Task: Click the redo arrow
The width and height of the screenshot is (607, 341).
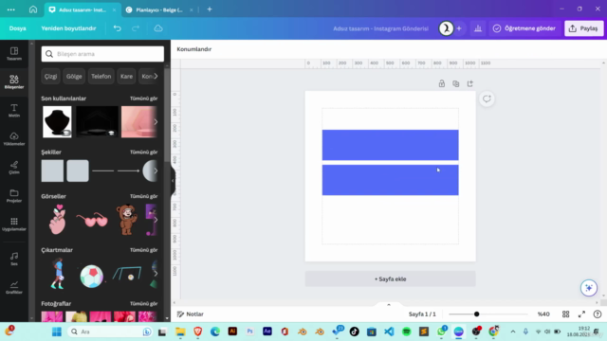Action: click(136, 28)
